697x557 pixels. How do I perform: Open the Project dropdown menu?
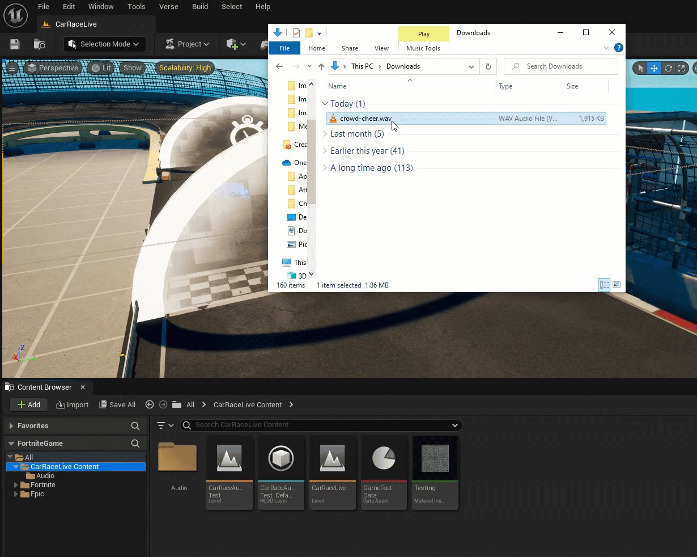(x=187, y=44)
